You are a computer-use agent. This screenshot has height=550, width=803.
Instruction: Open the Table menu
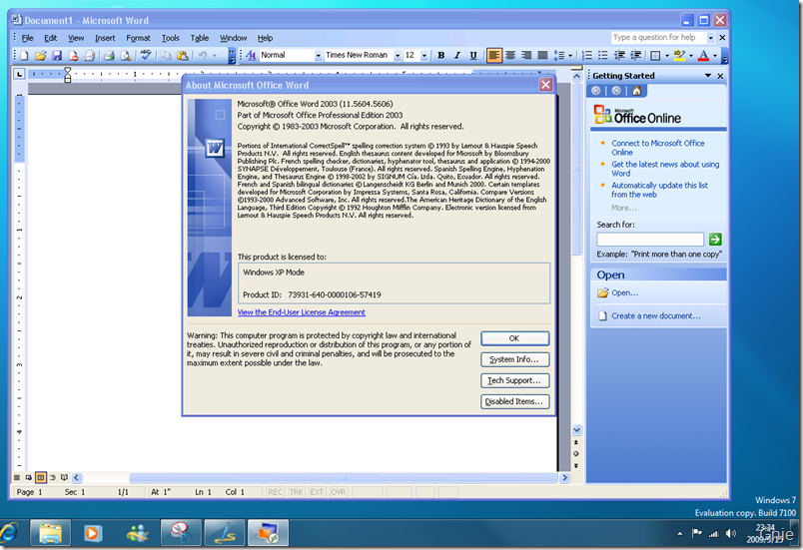(x=199, y=38)
